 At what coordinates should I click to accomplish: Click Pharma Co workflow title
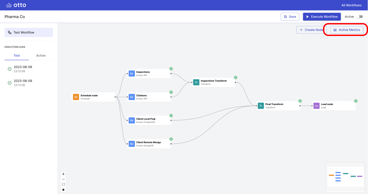pyautogui.click(x=15, y=17)
